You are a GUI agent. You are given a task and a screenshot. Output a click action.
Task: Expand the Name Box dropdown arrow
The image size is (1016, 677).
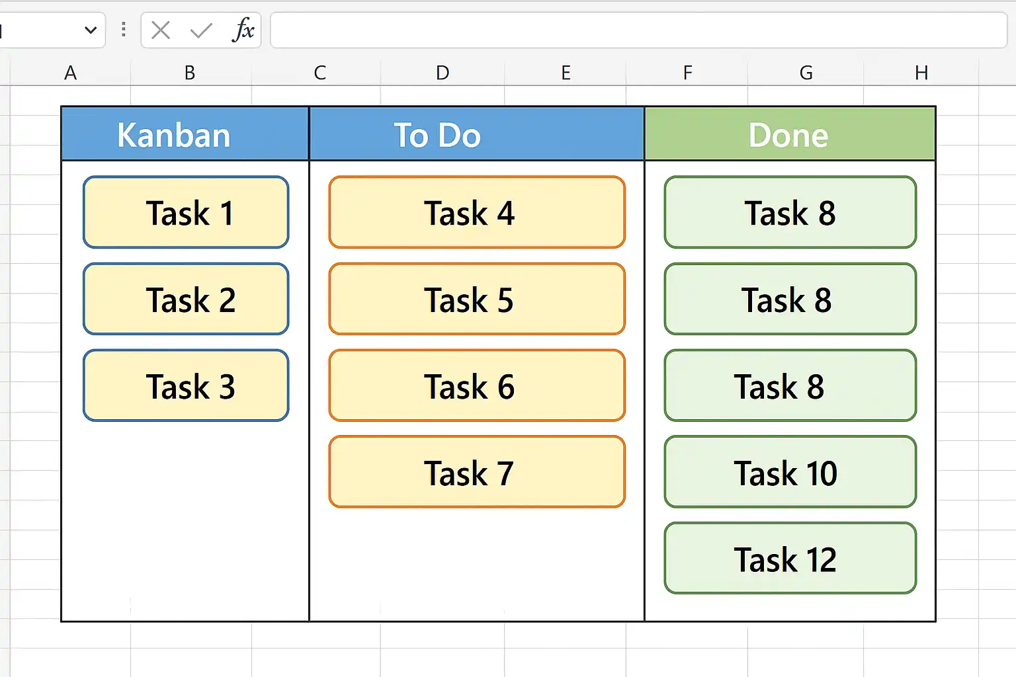point(91,30)
